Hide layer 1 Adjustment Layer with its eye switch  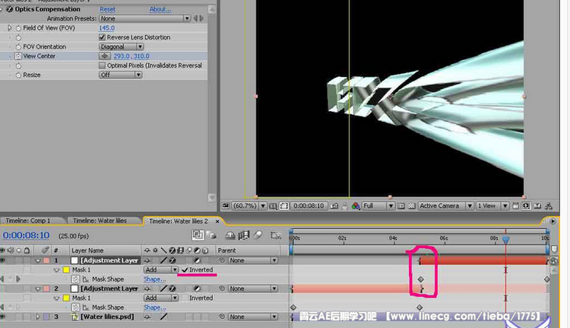[3, 260]
